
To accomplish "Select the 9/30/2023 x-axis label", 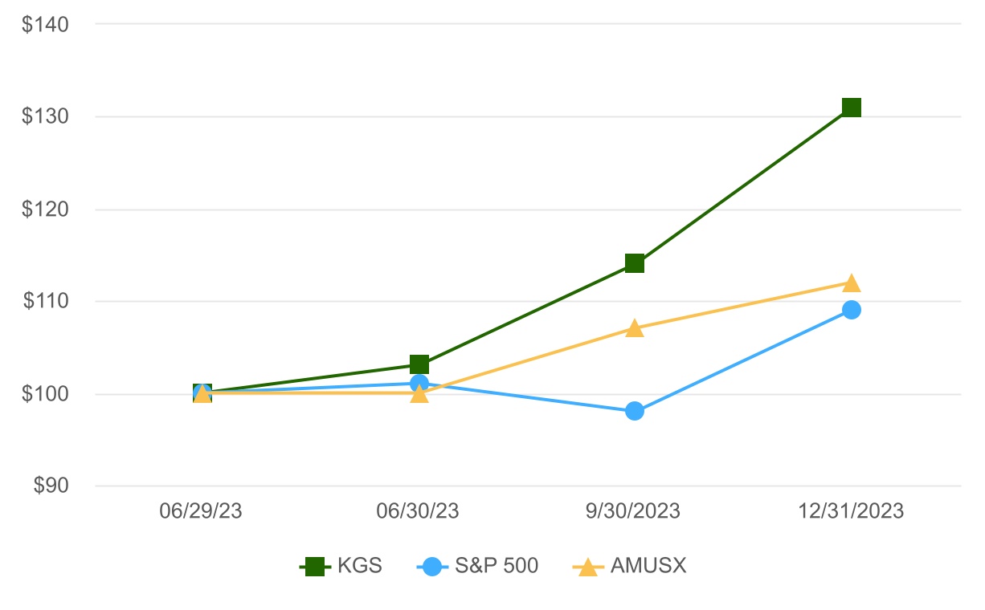I will tap(635, 511).
